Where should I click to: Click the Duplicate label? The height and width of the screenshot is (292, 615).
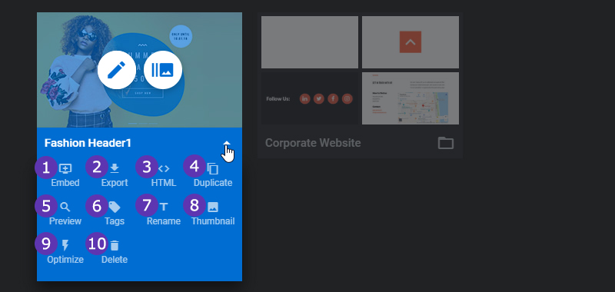pos(213,183)
